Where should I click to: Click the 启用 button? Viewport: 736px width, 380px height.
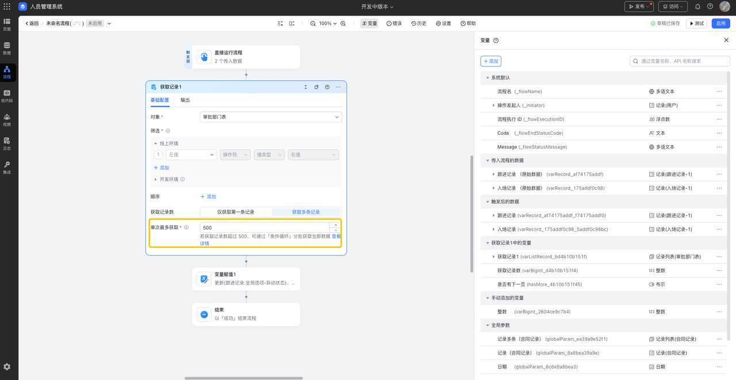pyautogui.click(x=720, y=24)
